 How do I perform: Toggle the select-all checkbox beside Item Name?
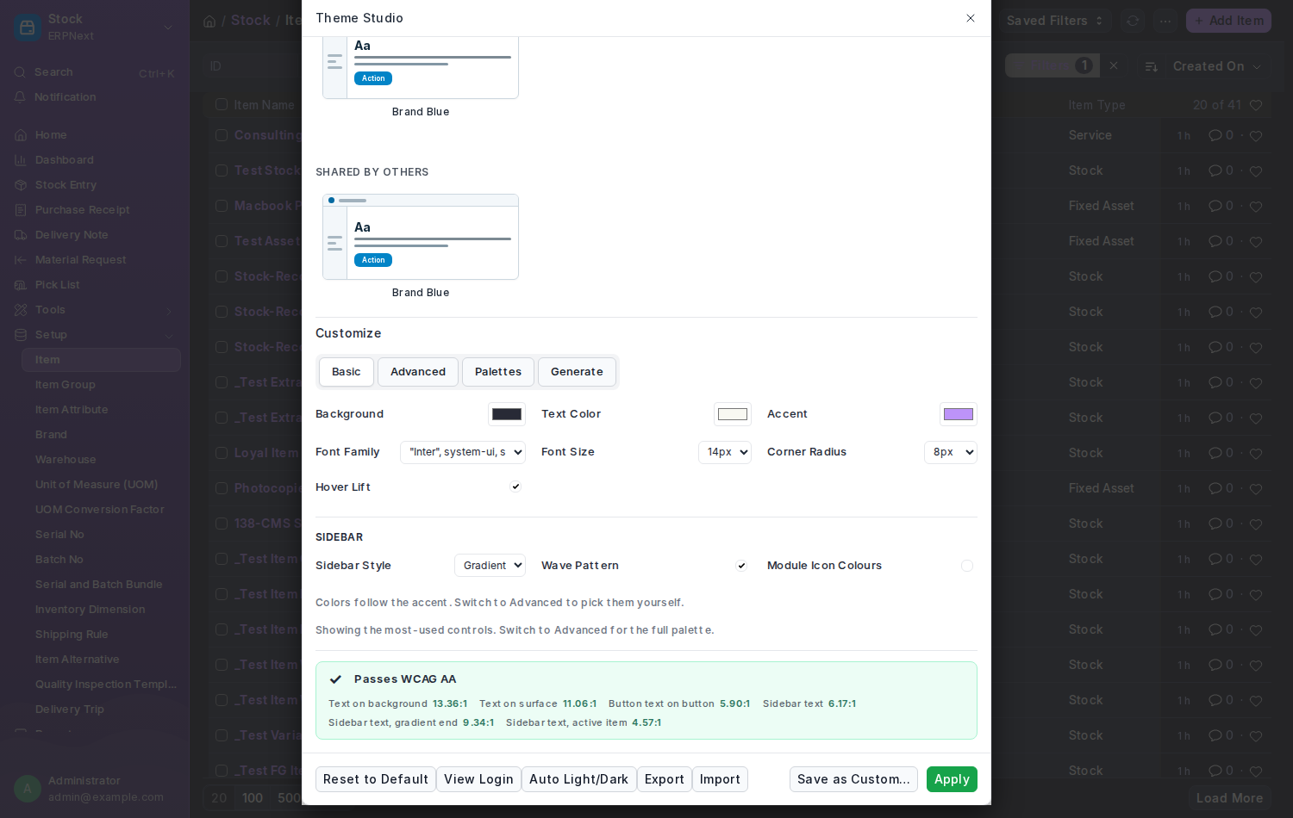(x=222, y=105)
